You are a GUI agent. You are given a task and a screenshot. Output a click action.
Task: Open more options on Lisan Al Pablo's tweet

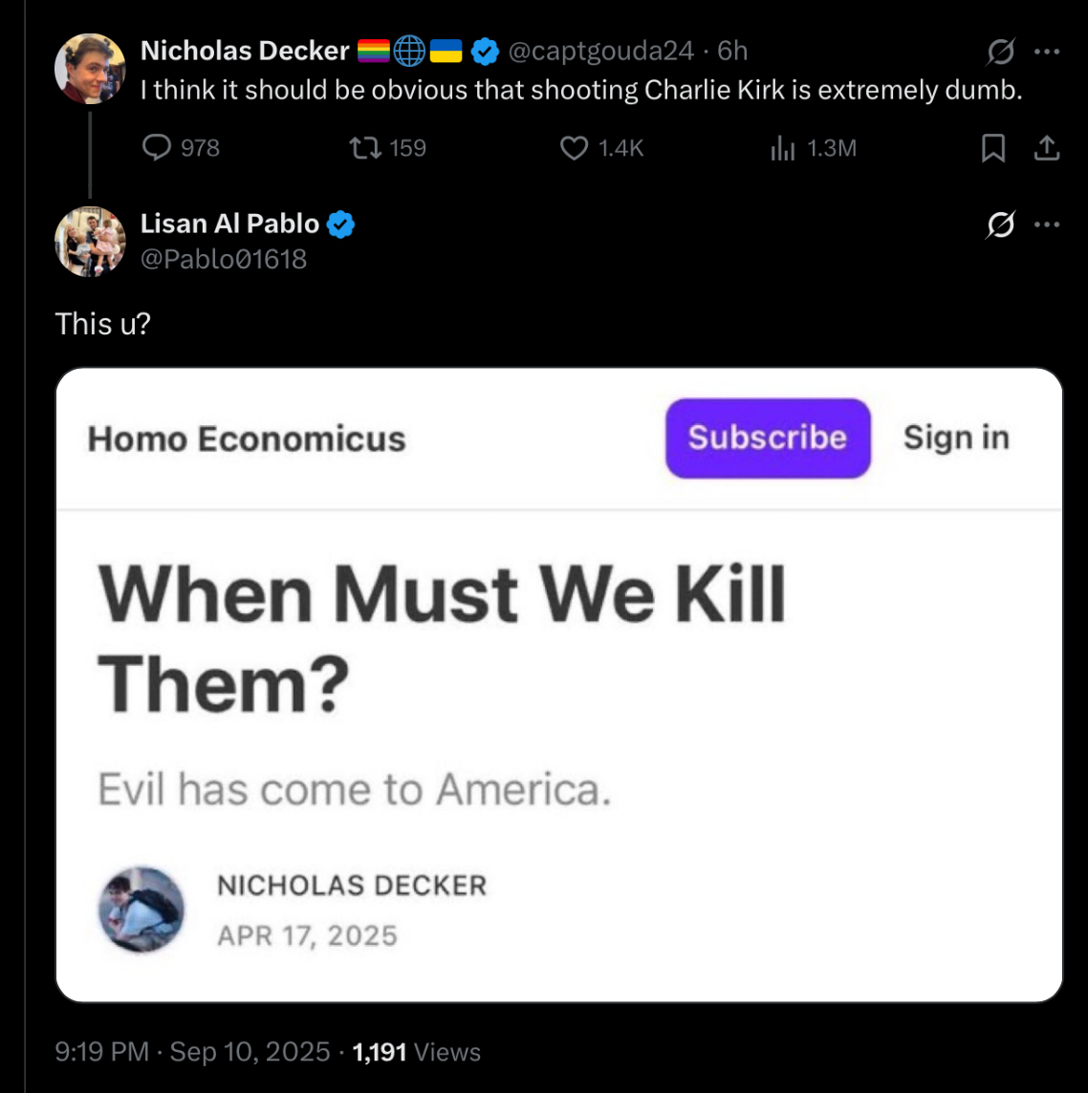[1047, 225]
